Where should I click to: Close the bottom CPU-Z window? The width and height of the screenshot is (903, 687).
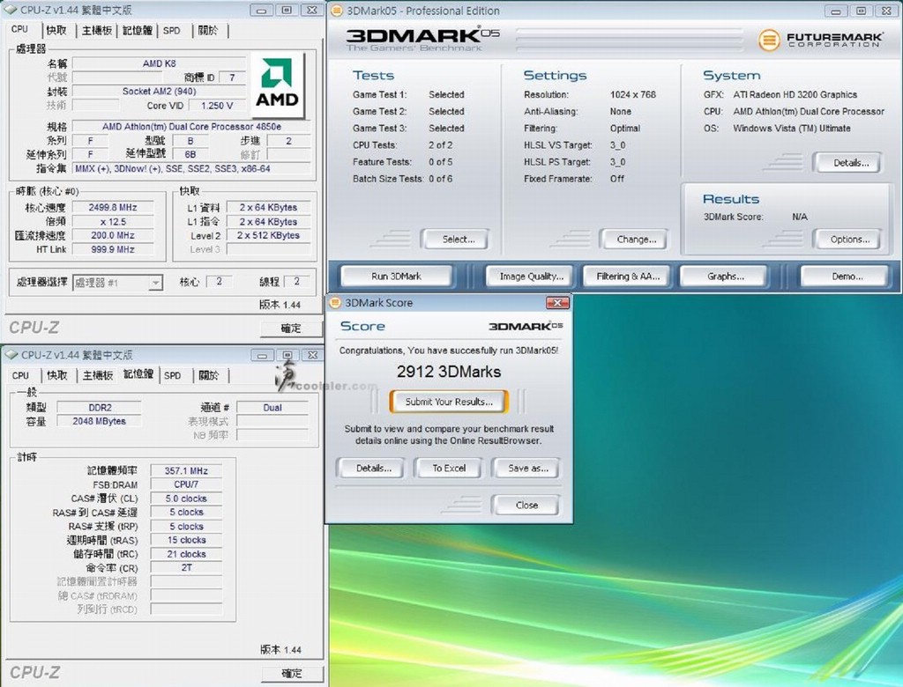pos(313,355)
